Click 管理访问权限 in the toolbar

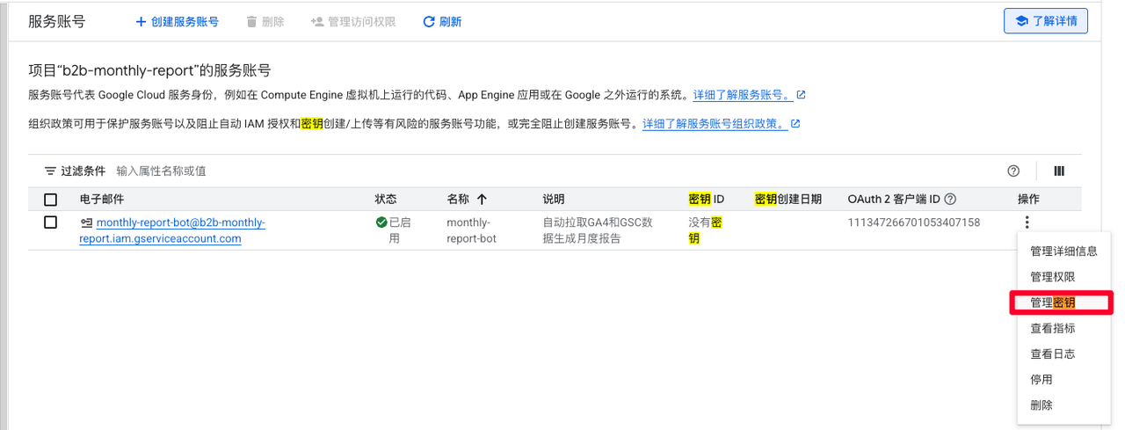(x=352, y=22)
